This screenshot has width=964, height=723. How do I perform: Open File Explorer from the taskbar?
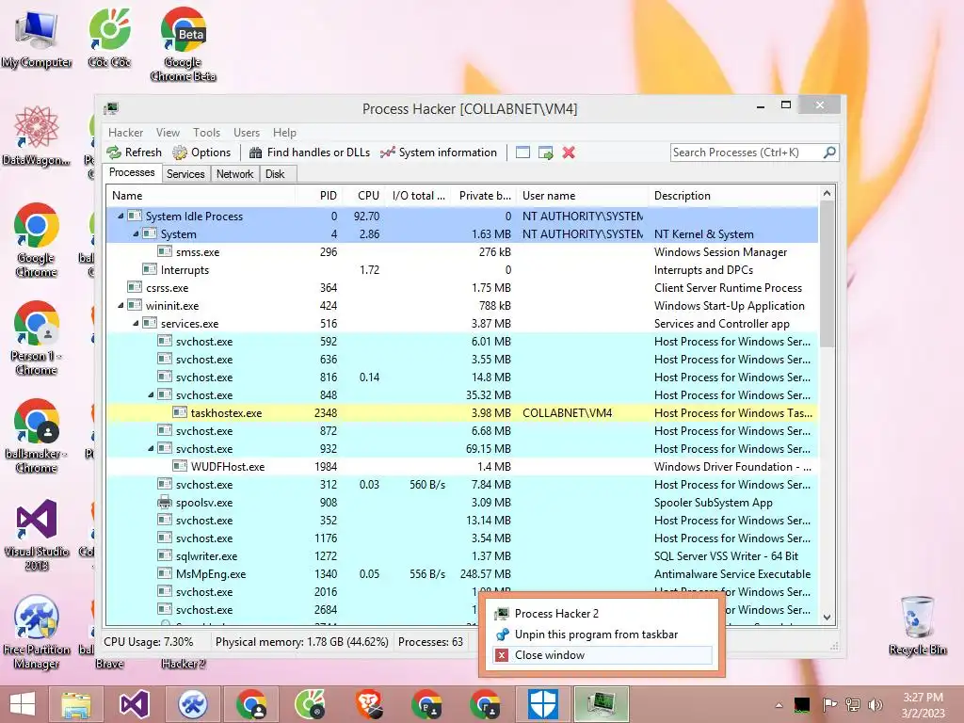pos(76,704)
